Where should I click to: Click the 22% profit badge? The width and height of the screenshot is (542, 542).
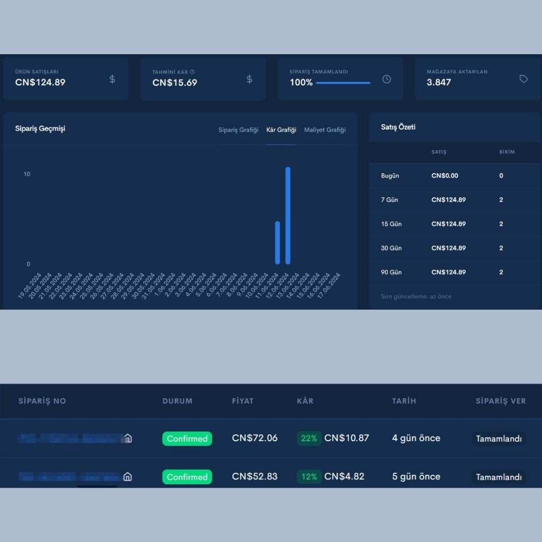coord(309,438)
